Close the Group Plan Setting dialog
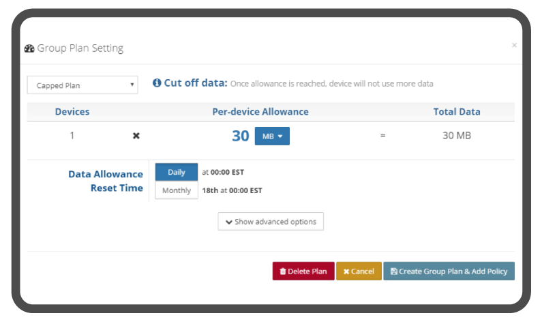 (514, 45)
